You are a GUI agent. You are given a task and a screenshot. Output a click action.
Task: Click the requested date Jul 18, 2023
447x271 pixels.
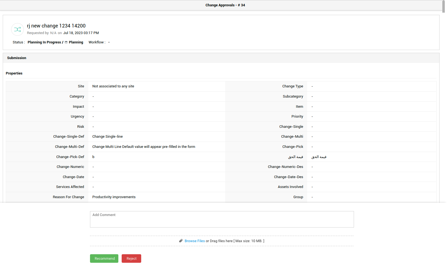(x=81, y=33)
